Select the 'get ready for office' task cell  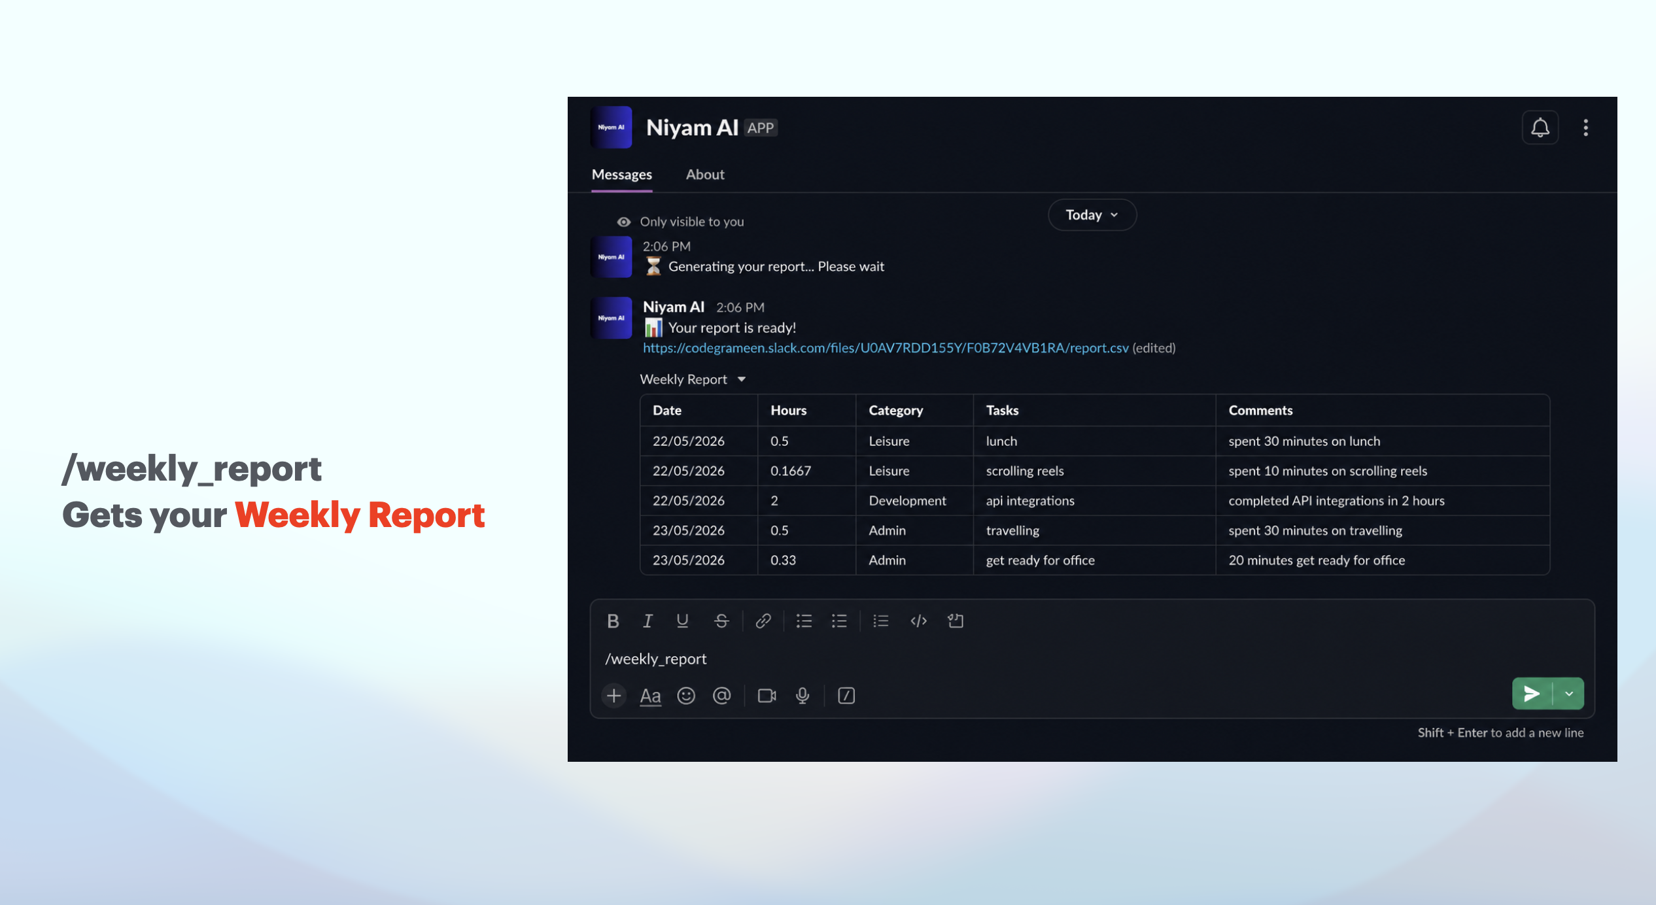point(1094,560)
